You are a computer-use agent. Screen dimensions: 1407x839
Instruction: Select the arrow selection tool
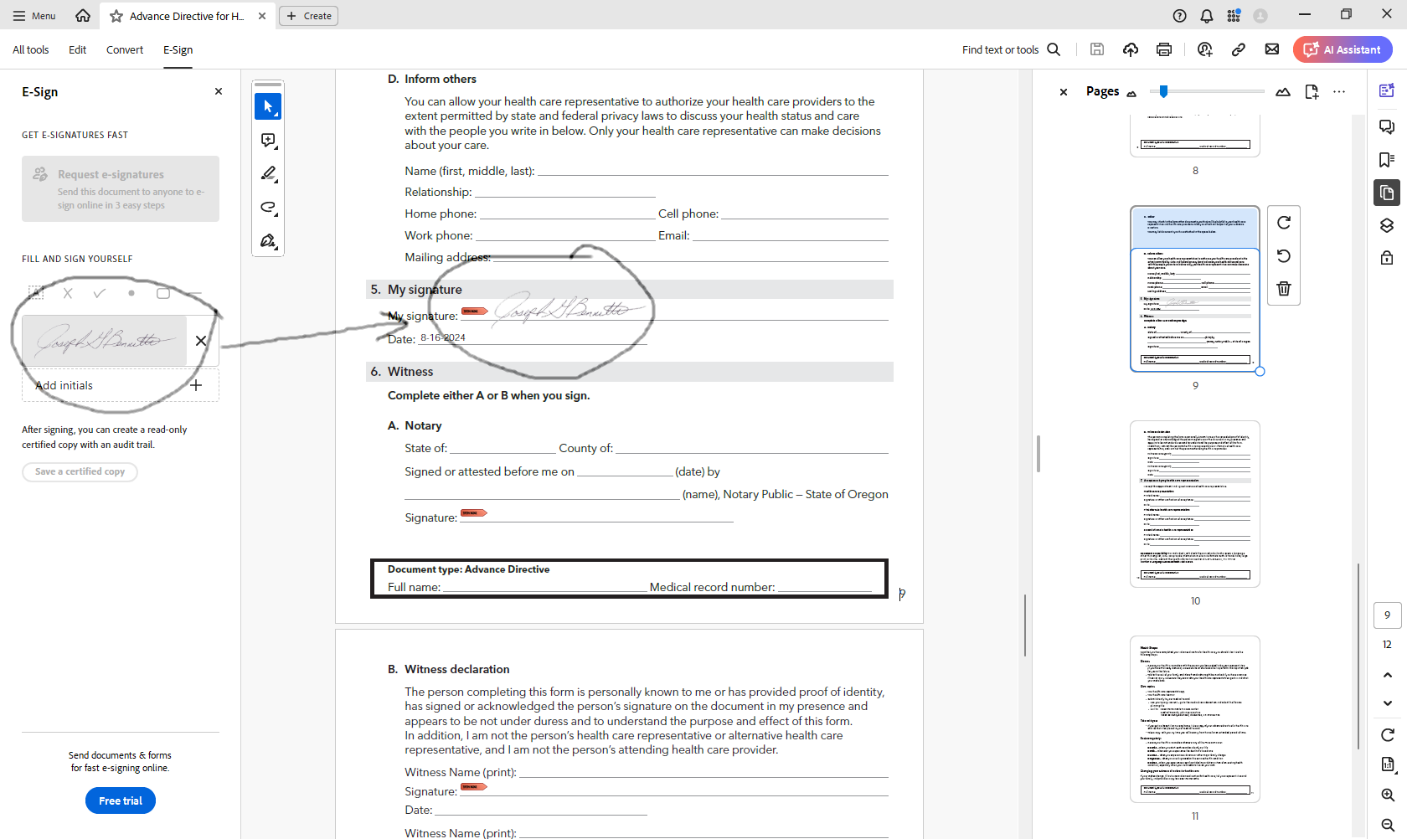(268, 106)
